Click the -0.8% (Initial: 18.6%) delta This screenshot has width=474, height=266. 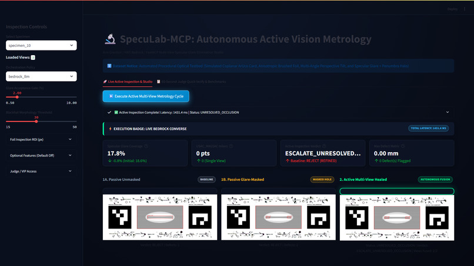click(127, 161)
